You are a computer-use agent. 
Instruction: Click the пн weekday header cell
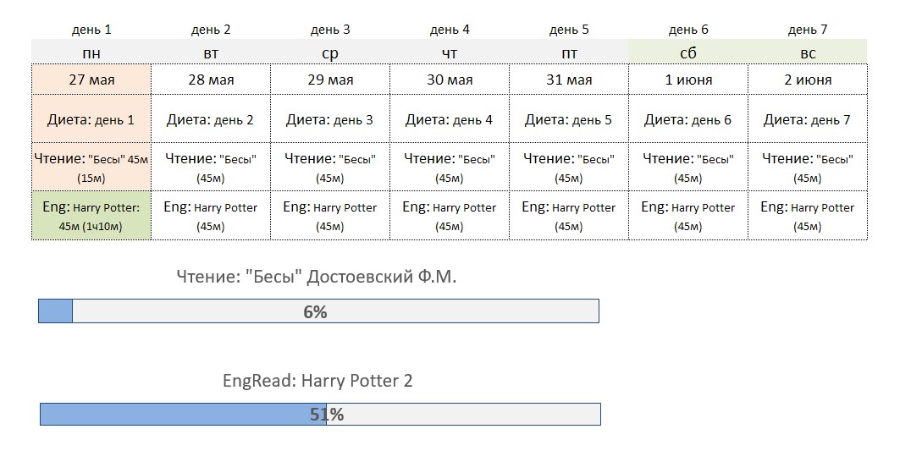91,52
